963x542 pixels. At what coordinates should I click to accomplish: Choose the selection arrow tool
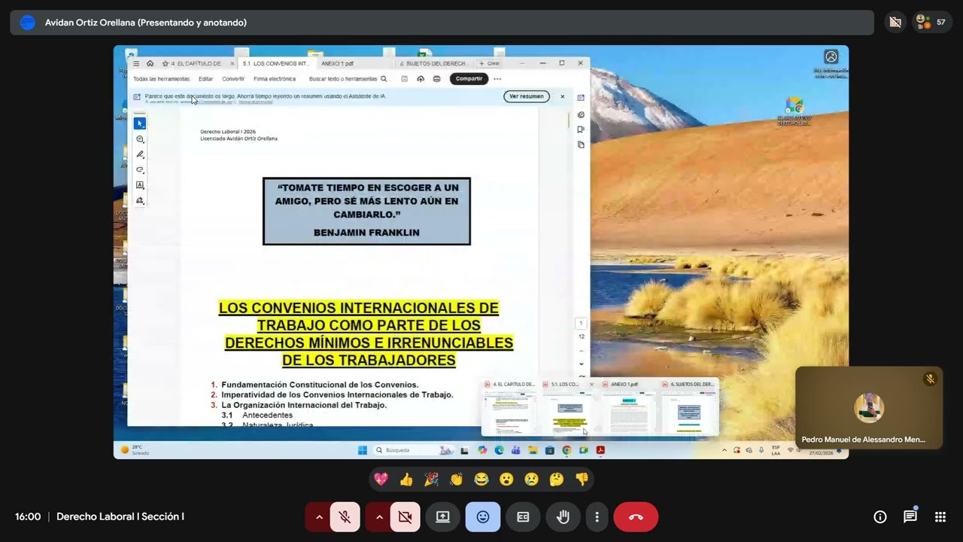[x=140, y=123]
